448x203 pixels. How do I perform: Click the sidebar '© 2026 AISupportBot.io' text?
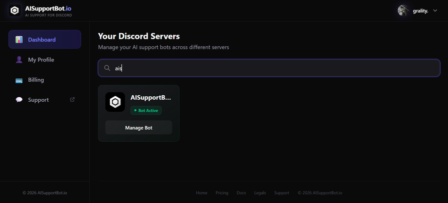(45, 193)
